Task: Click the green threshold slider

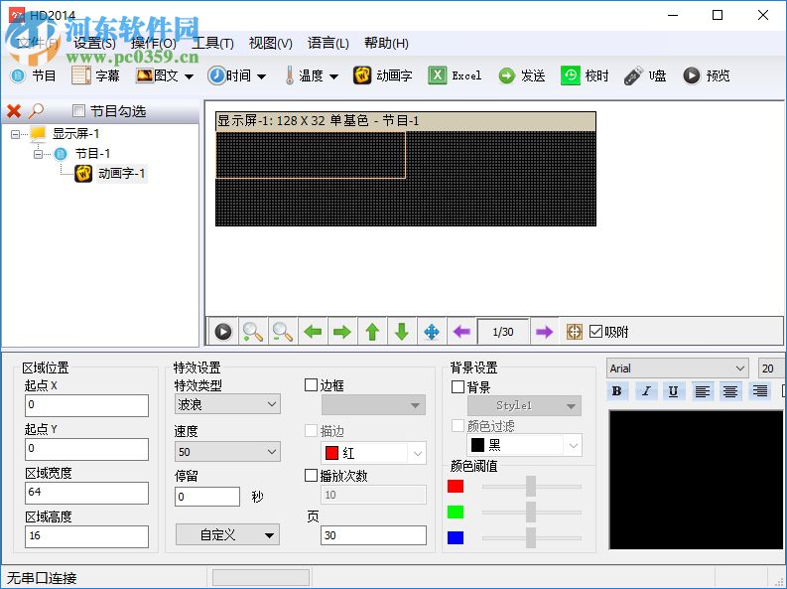Action: point(531,513)
